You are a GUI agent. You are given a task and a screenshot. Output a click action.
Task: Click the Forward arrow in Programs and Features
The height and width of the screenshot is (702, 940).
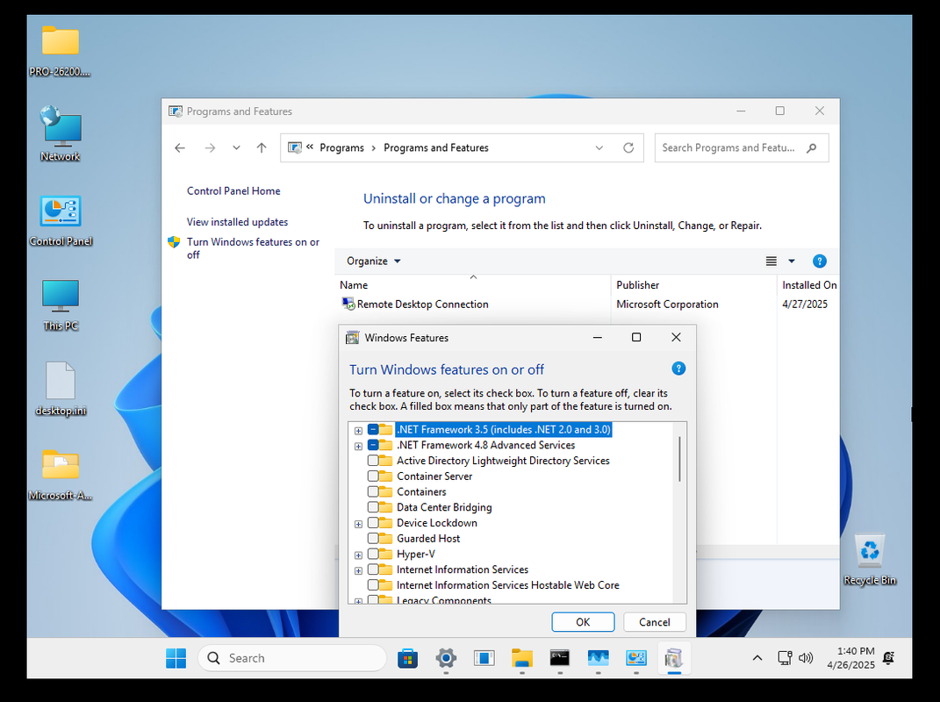[x=210, y=148]
